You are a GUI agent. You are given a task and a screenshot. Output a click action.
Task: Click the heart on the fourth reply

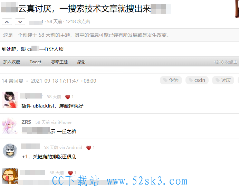tap(70, 173)
